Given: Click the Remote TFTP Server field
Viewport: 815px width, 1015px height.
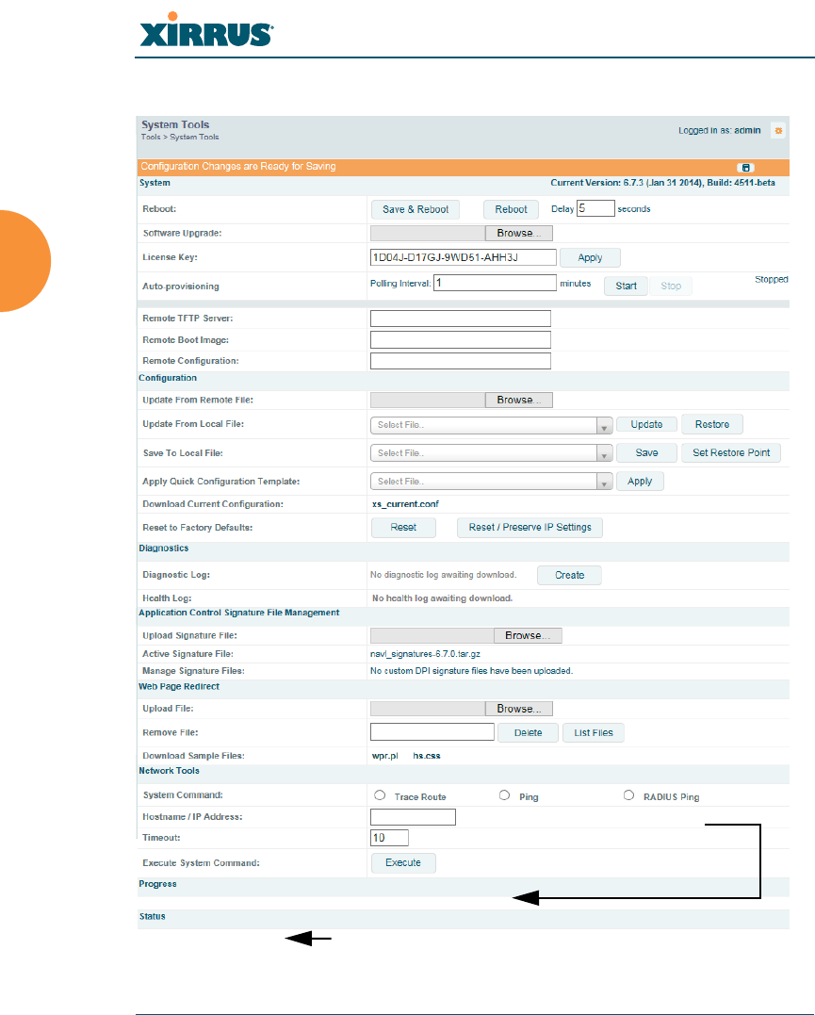Looking at the screenshot, I should point(460,319).
